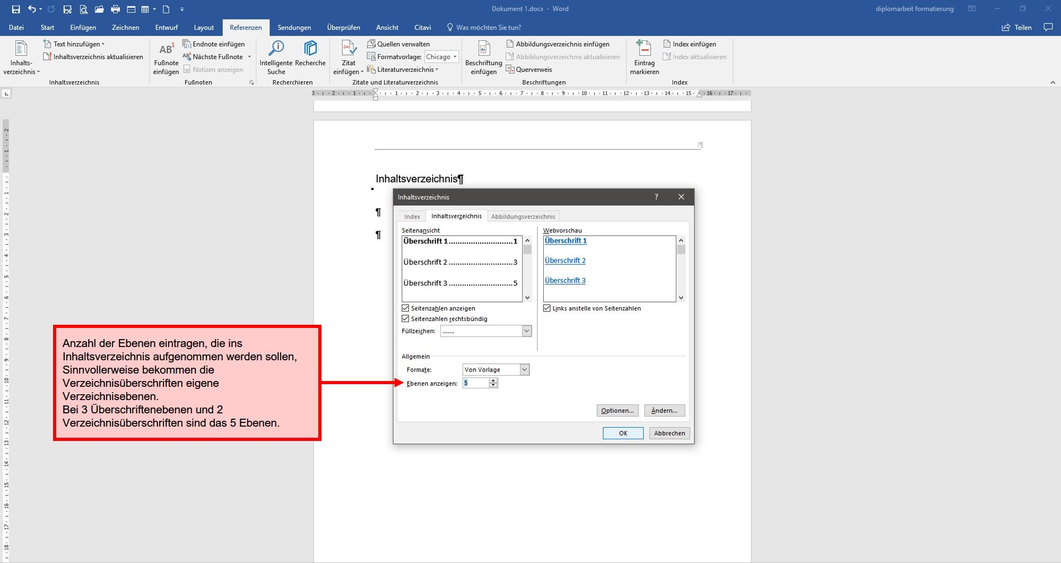Click the Save icon in the quick access toolbar
Image resolution: width=1061 pixels, height=563 pixels.
click(x=16, y=9)
